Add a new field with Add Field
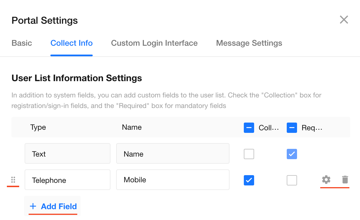Screen dimensions: 360x220 (x=53, y=206)
